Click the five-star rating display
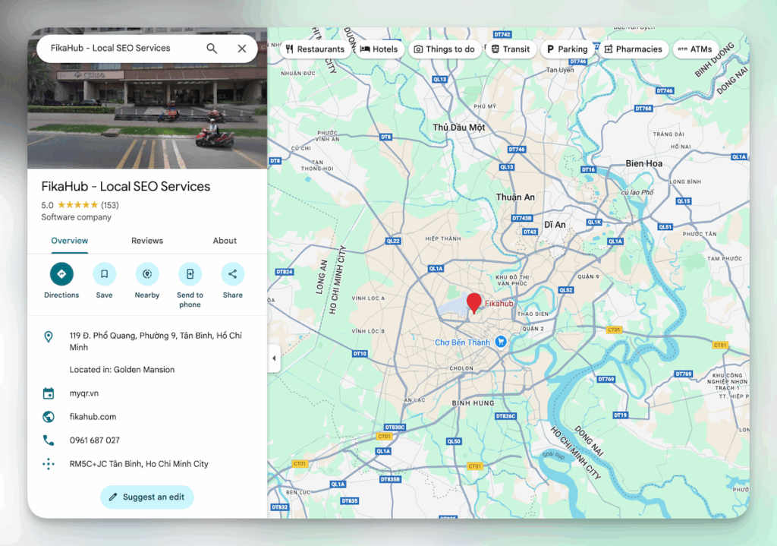This screenshot has width=777, height=546. [x=78, y=205]
